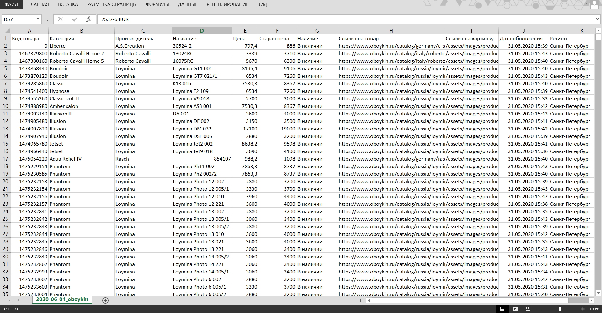Switch to Normal view icon

pos(502,309)
